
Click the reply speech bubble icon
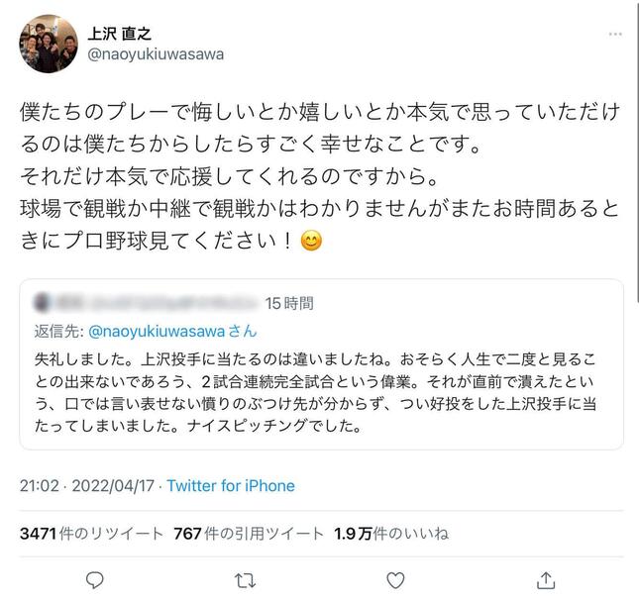click(95, 580)
